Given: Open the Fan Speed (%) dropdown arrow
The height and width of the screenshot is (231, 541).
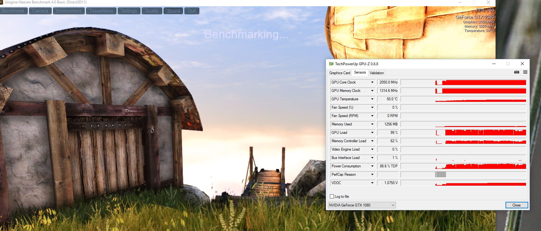Looking at the screenshot, I should [372, 107].
